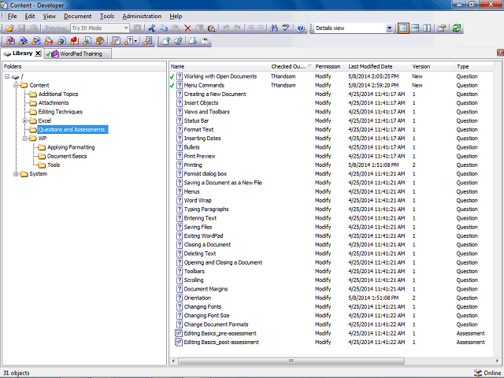The width and height of the screenshot is (504, 378).
Task: Click the Cancel Check Out icon
Action: (205, 41)
